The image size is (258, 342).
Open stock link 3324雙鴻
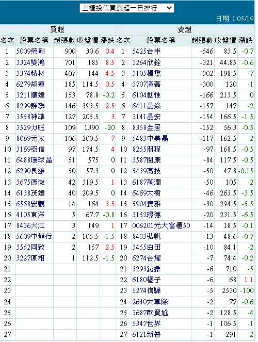(x=30, y=63)
